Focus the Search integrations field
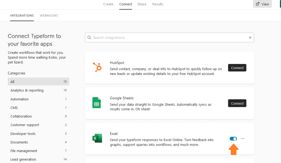 [169, 37]
